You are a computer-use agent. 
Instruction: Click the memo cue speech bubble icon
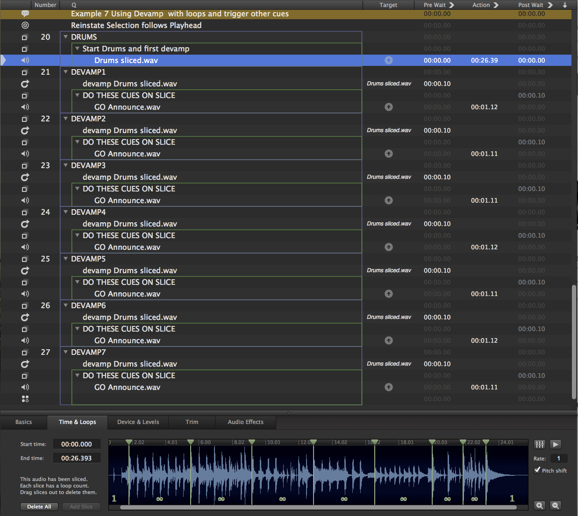pyautogui.click(x=25, y=14)
